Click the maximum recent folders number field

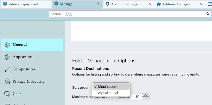137,97
